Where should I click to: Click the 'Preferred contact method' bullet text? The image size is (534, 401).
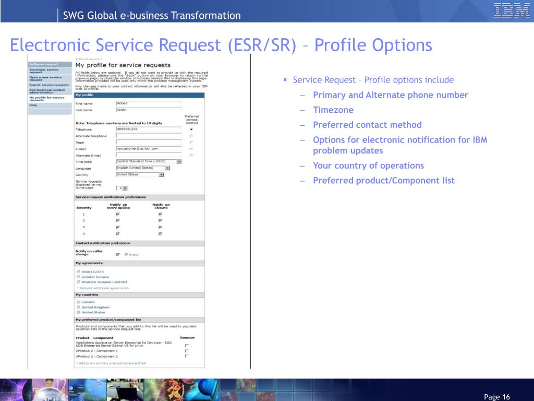(367, 125)
